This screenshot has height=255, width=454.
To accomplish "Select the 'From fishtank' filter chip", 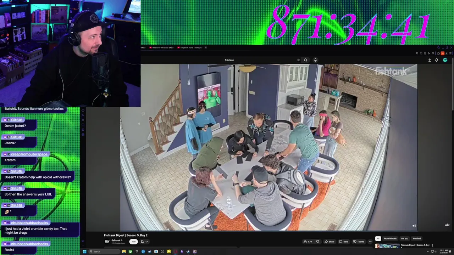I will [390, 238].
